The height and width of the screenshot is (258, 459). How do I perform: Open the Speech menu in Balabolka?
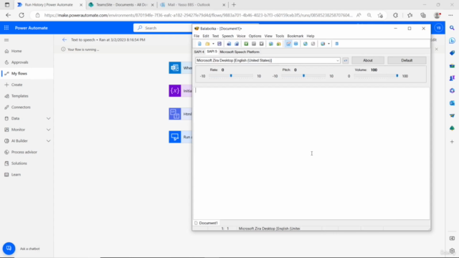tap(228, 36)
